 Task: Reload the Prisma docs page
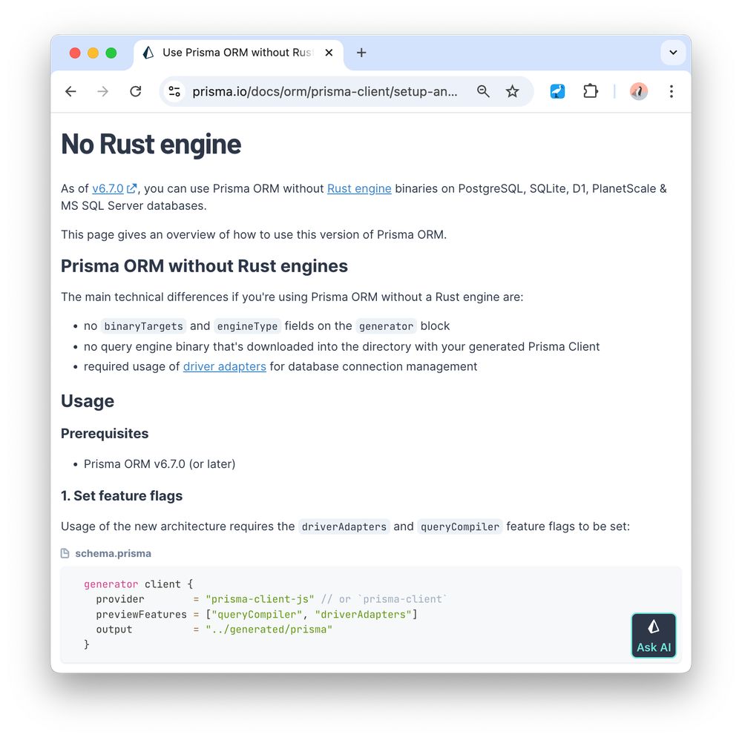click(136, 91)
